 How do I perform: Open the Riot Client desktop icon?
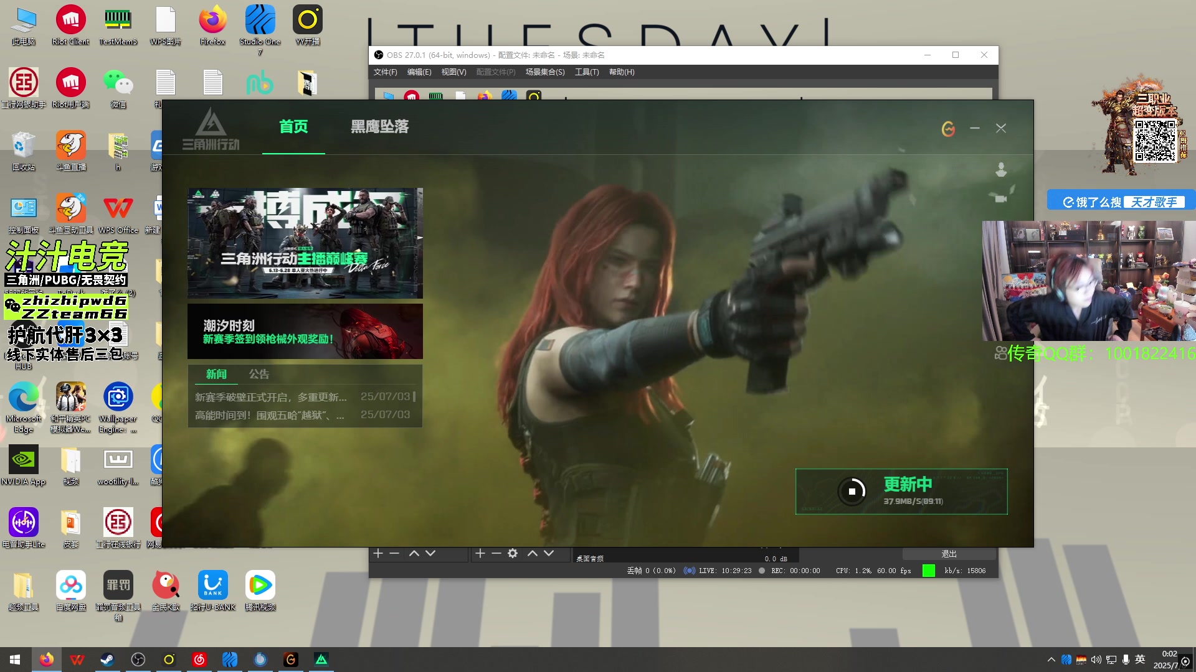(x=71, y=26)
